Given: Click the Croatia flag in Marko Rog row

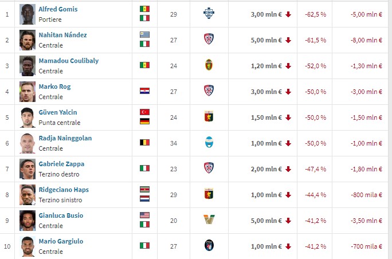Looking at the screenshot, I should point(144,91).
